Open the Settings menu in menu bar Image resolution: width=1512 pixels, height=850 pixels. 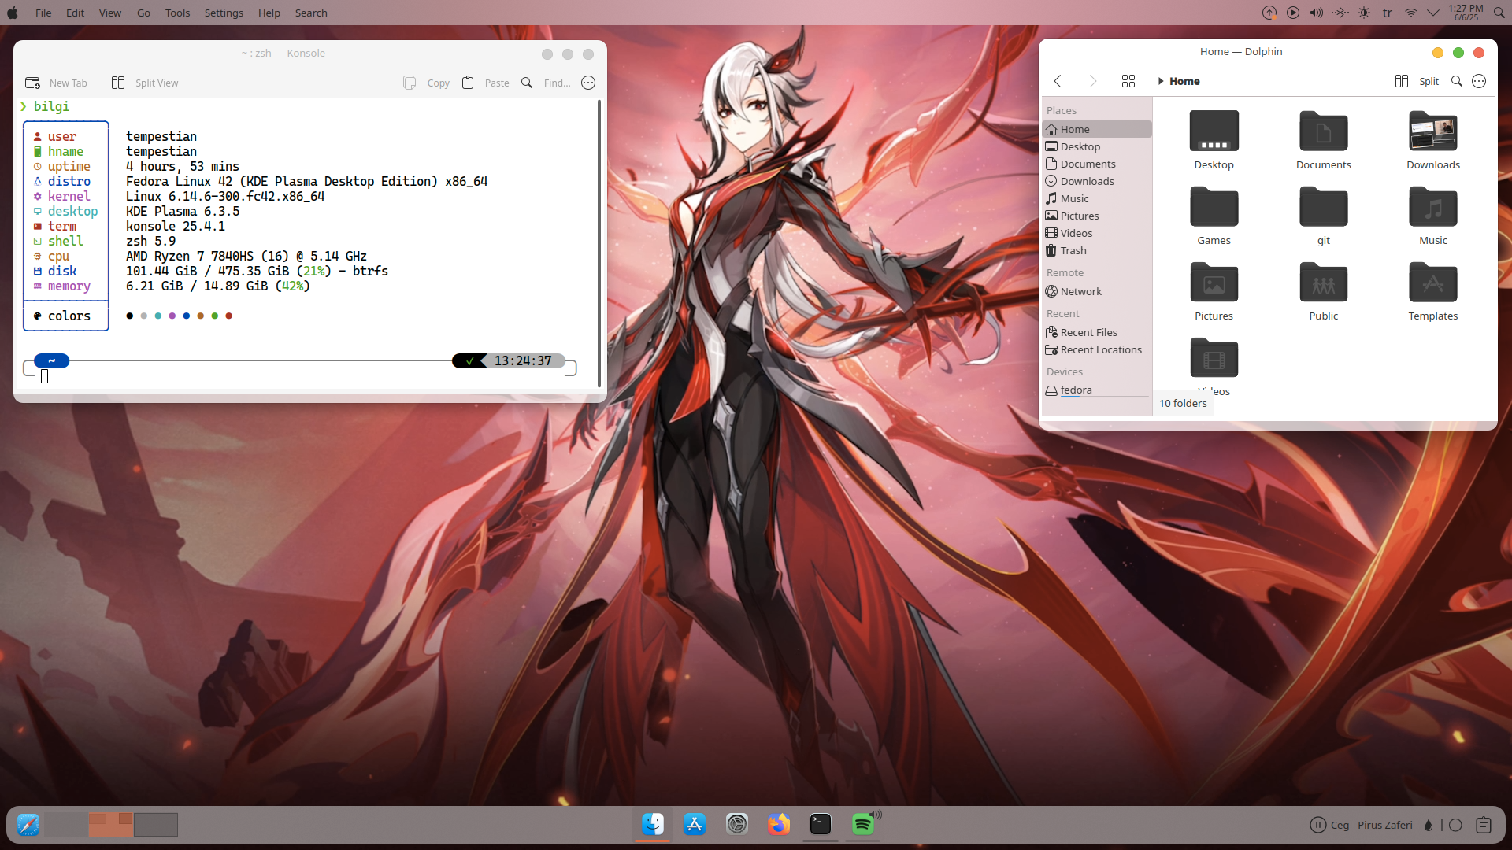(224, 13)
